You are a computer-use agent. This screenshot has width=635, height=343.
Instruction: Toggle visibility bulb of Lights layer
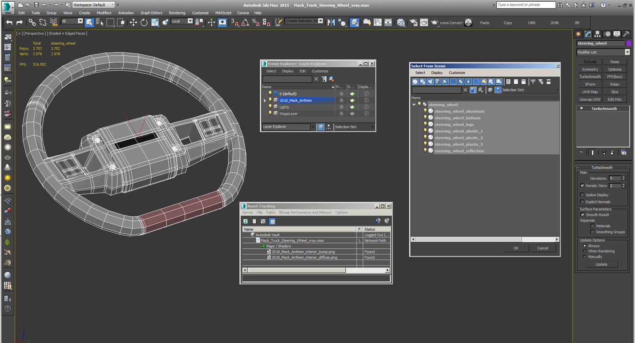[270, 107]
